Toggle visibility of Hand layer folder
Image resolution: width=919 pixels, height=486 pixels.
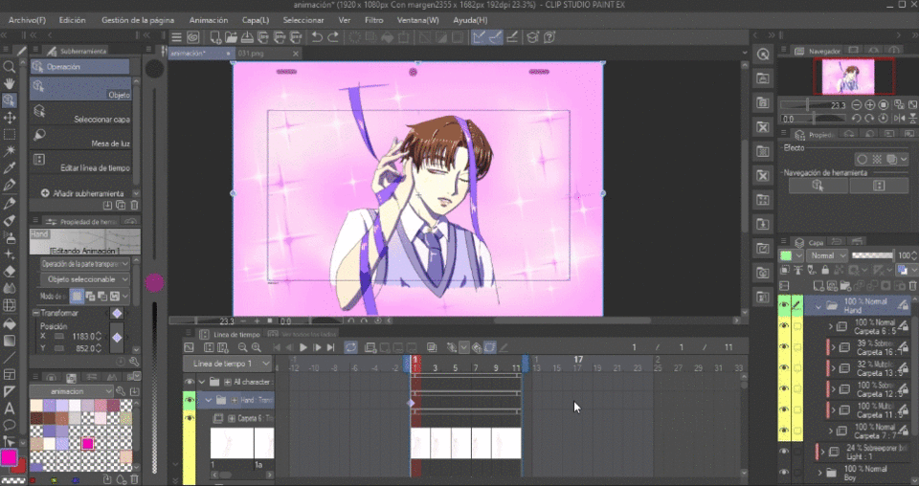coord(785,305)
